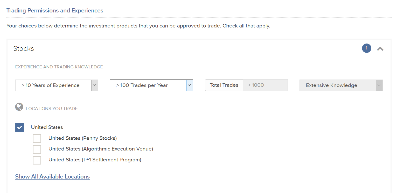Click the arrow on the Extensive Knowledge box
The image size is (397, 193).
(379, 85)
